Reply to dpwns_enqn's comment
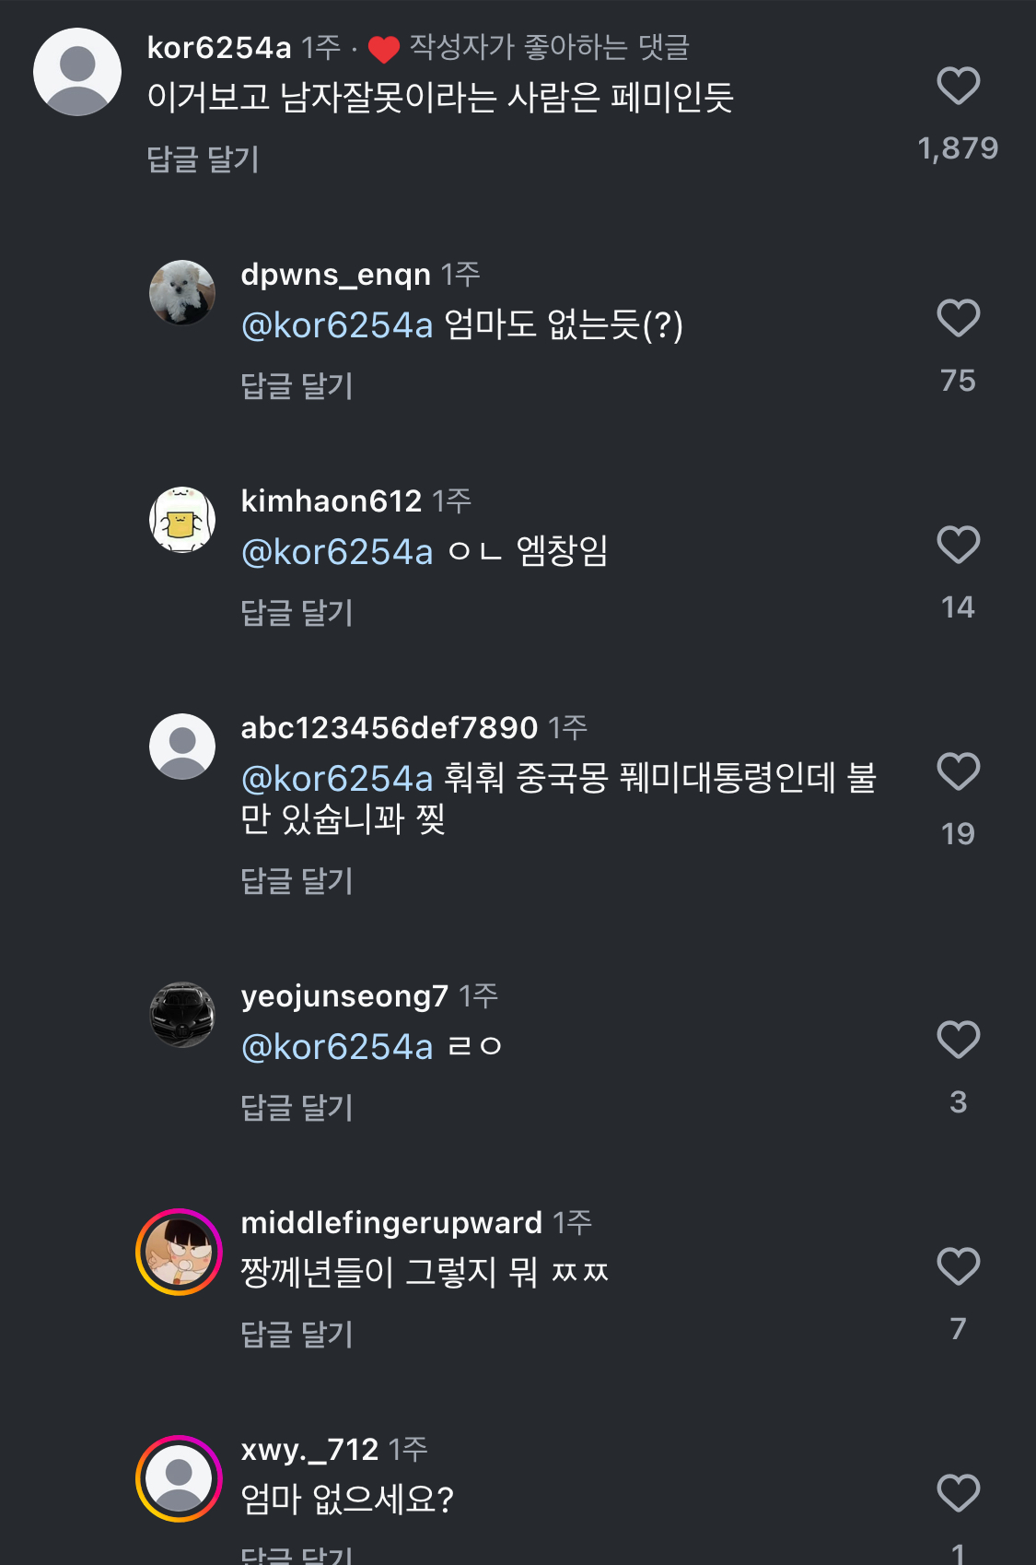 [297, 386]
